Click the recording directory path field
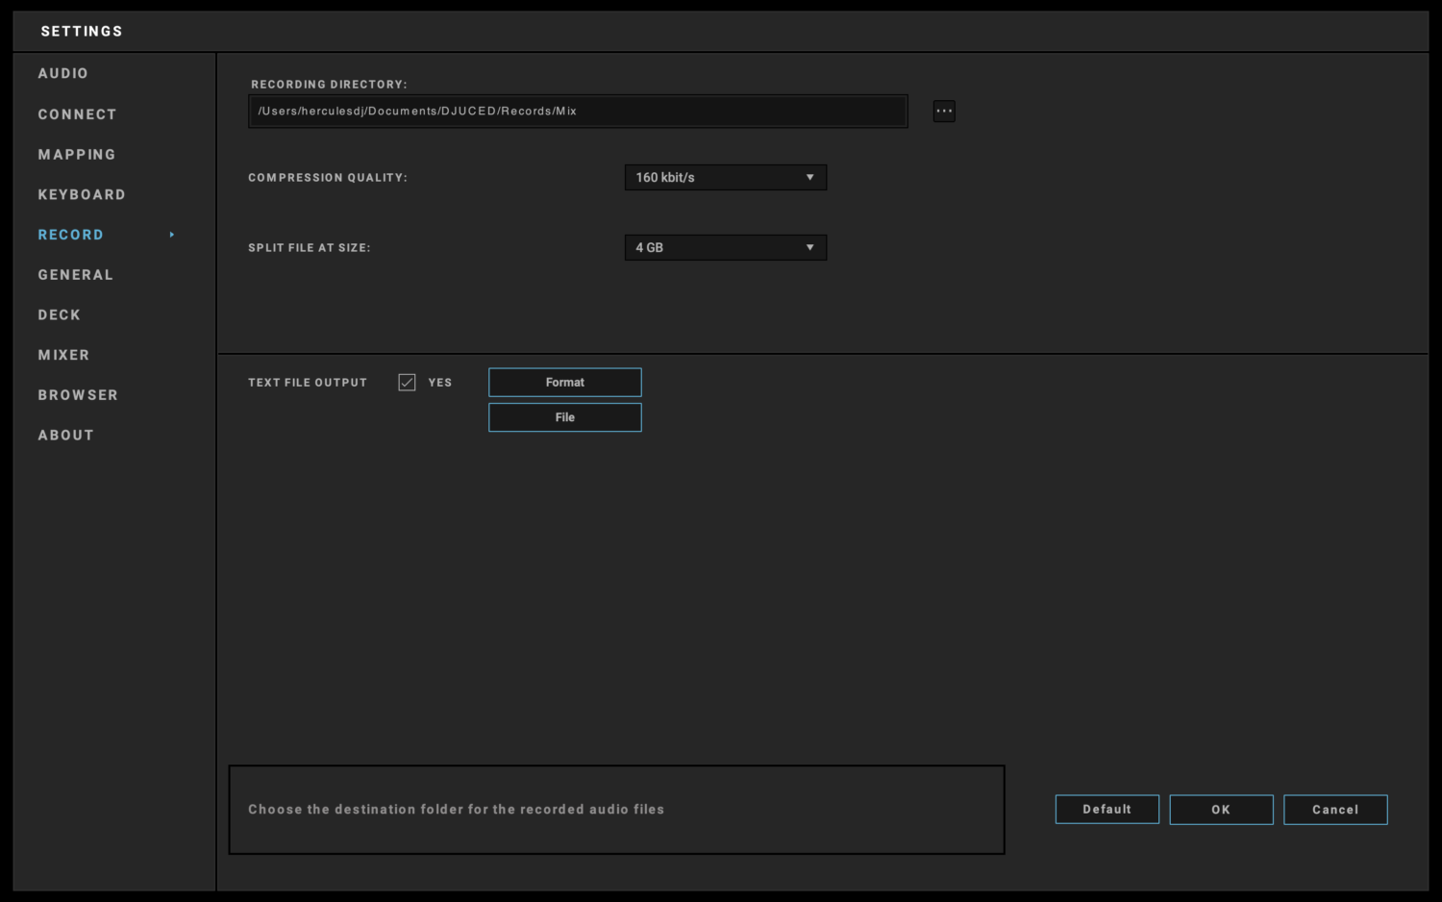The height and width of the screenshot is (902, 1442). [x=577, y=111]
